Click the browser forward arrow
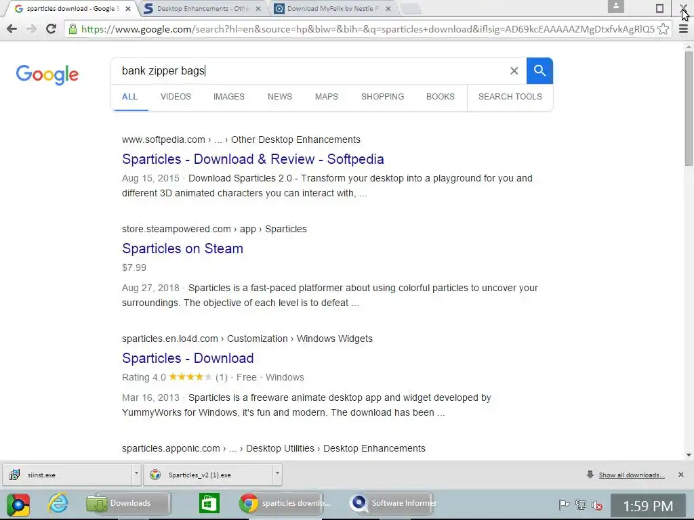The width and height of the screenshot is (694, 520). pos(31,29)
